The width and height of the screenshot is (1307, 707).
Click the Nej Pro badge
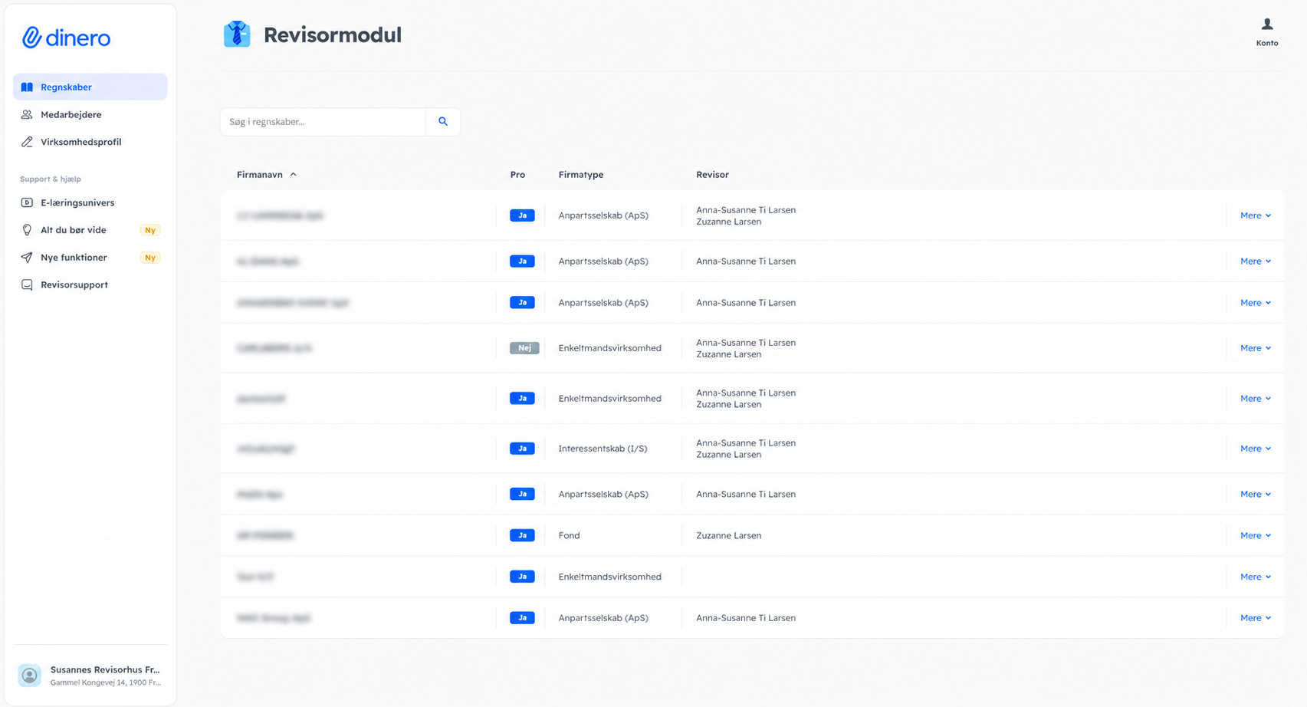pos(524,348)
